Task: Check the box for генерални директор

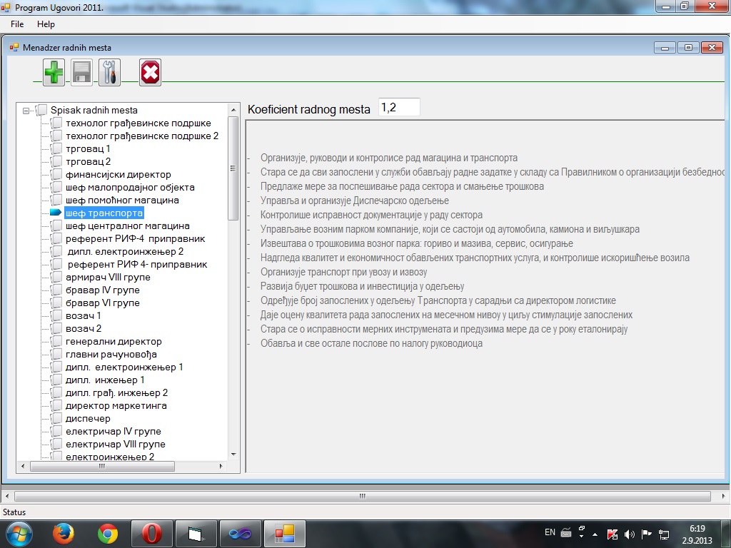Action: click(x=56, y=342)
